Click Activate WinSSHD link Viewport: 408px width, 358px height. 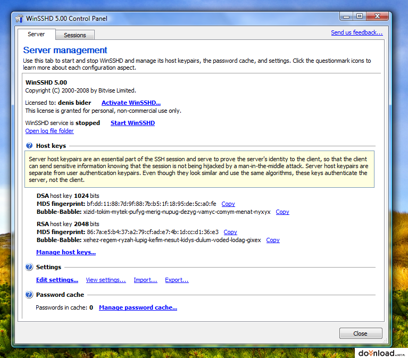[x=131, y=103]
